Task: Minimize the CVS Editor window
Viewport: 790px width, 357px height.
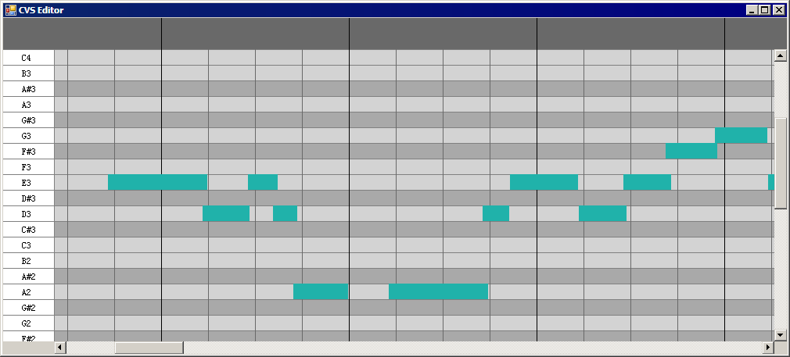Action: pos(752,10)
